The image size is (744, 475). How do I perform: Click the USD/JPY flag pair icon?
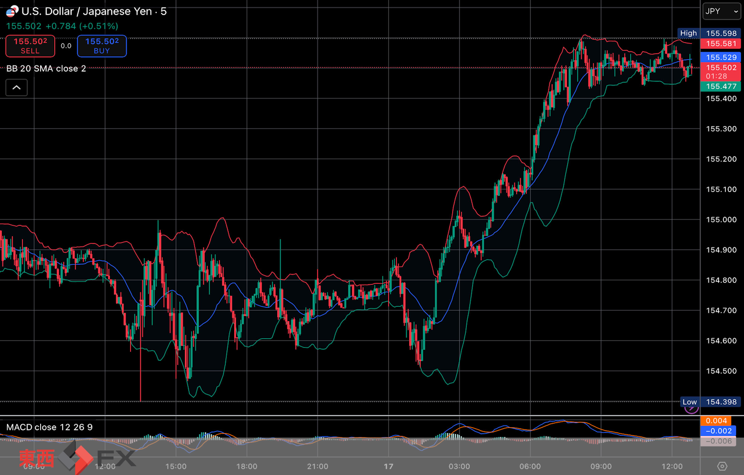pos(12,11)
